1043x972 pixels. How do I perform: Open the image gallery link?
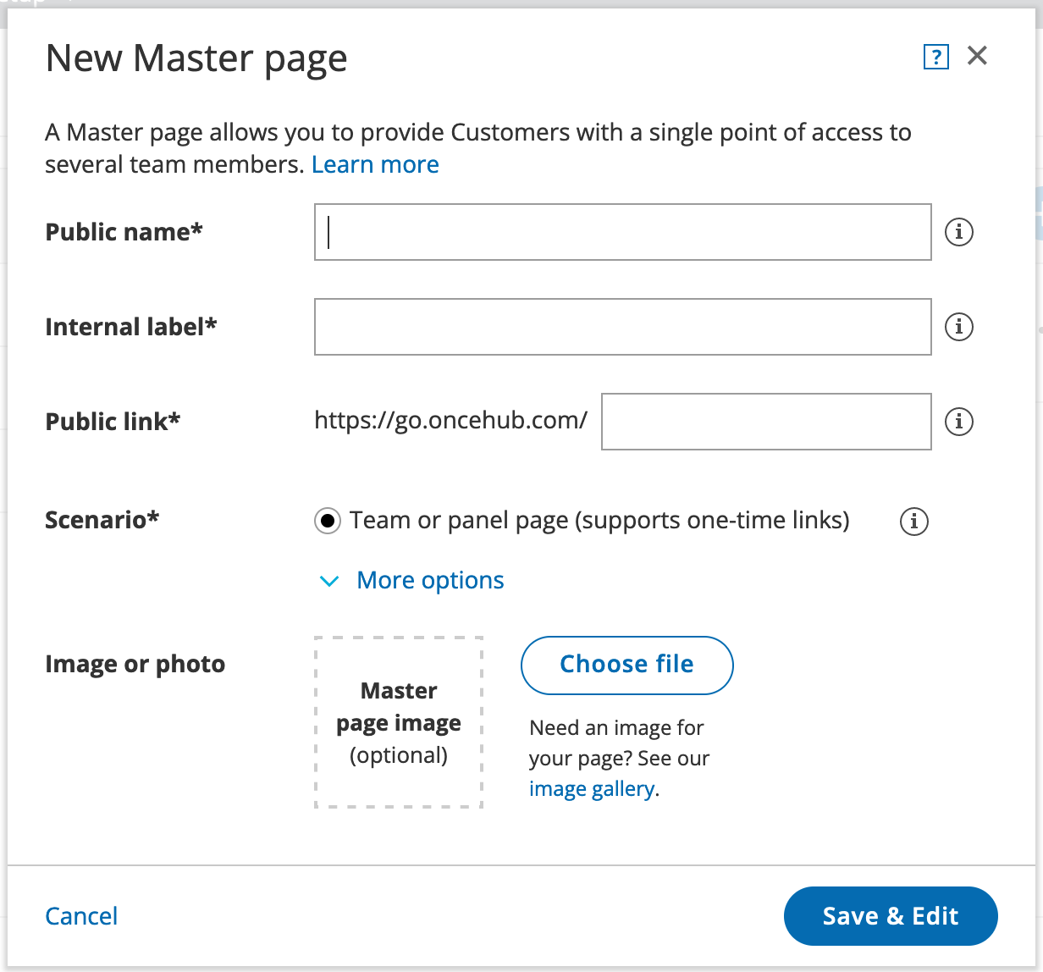pos(591,789)
